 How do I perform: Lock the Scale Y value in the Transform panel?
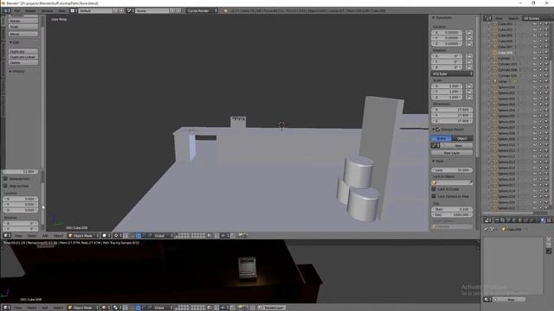pyautogui.click(x=469, y=92)
